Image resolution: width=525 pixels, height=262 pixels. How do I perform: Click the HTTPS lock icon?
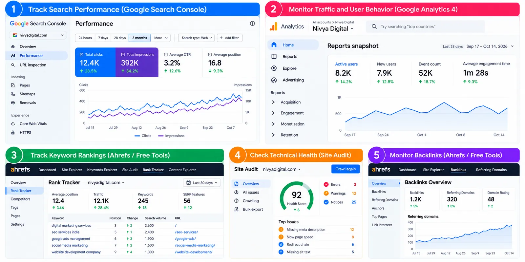tap(13, 133)
